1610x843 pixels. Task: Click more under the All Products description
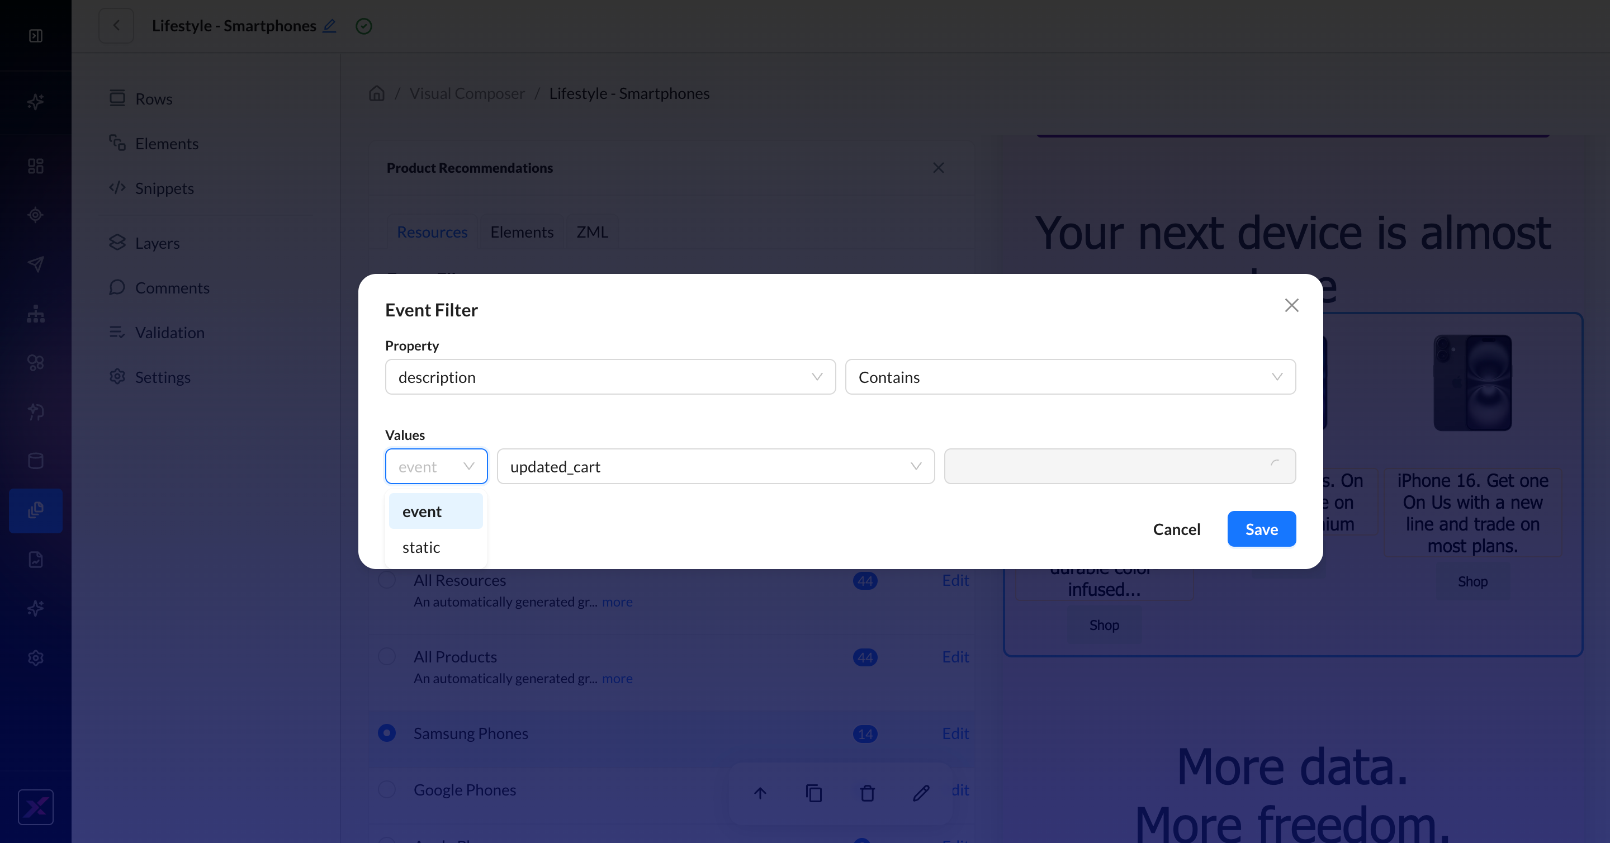pyautogui.click(x=617, y=678)
